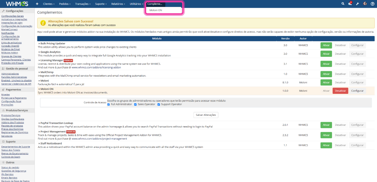Image resolution: width=377 pixels, height=182 pixels.
Task: Click the plus quick-add icon
Action: tap(37, 4)
